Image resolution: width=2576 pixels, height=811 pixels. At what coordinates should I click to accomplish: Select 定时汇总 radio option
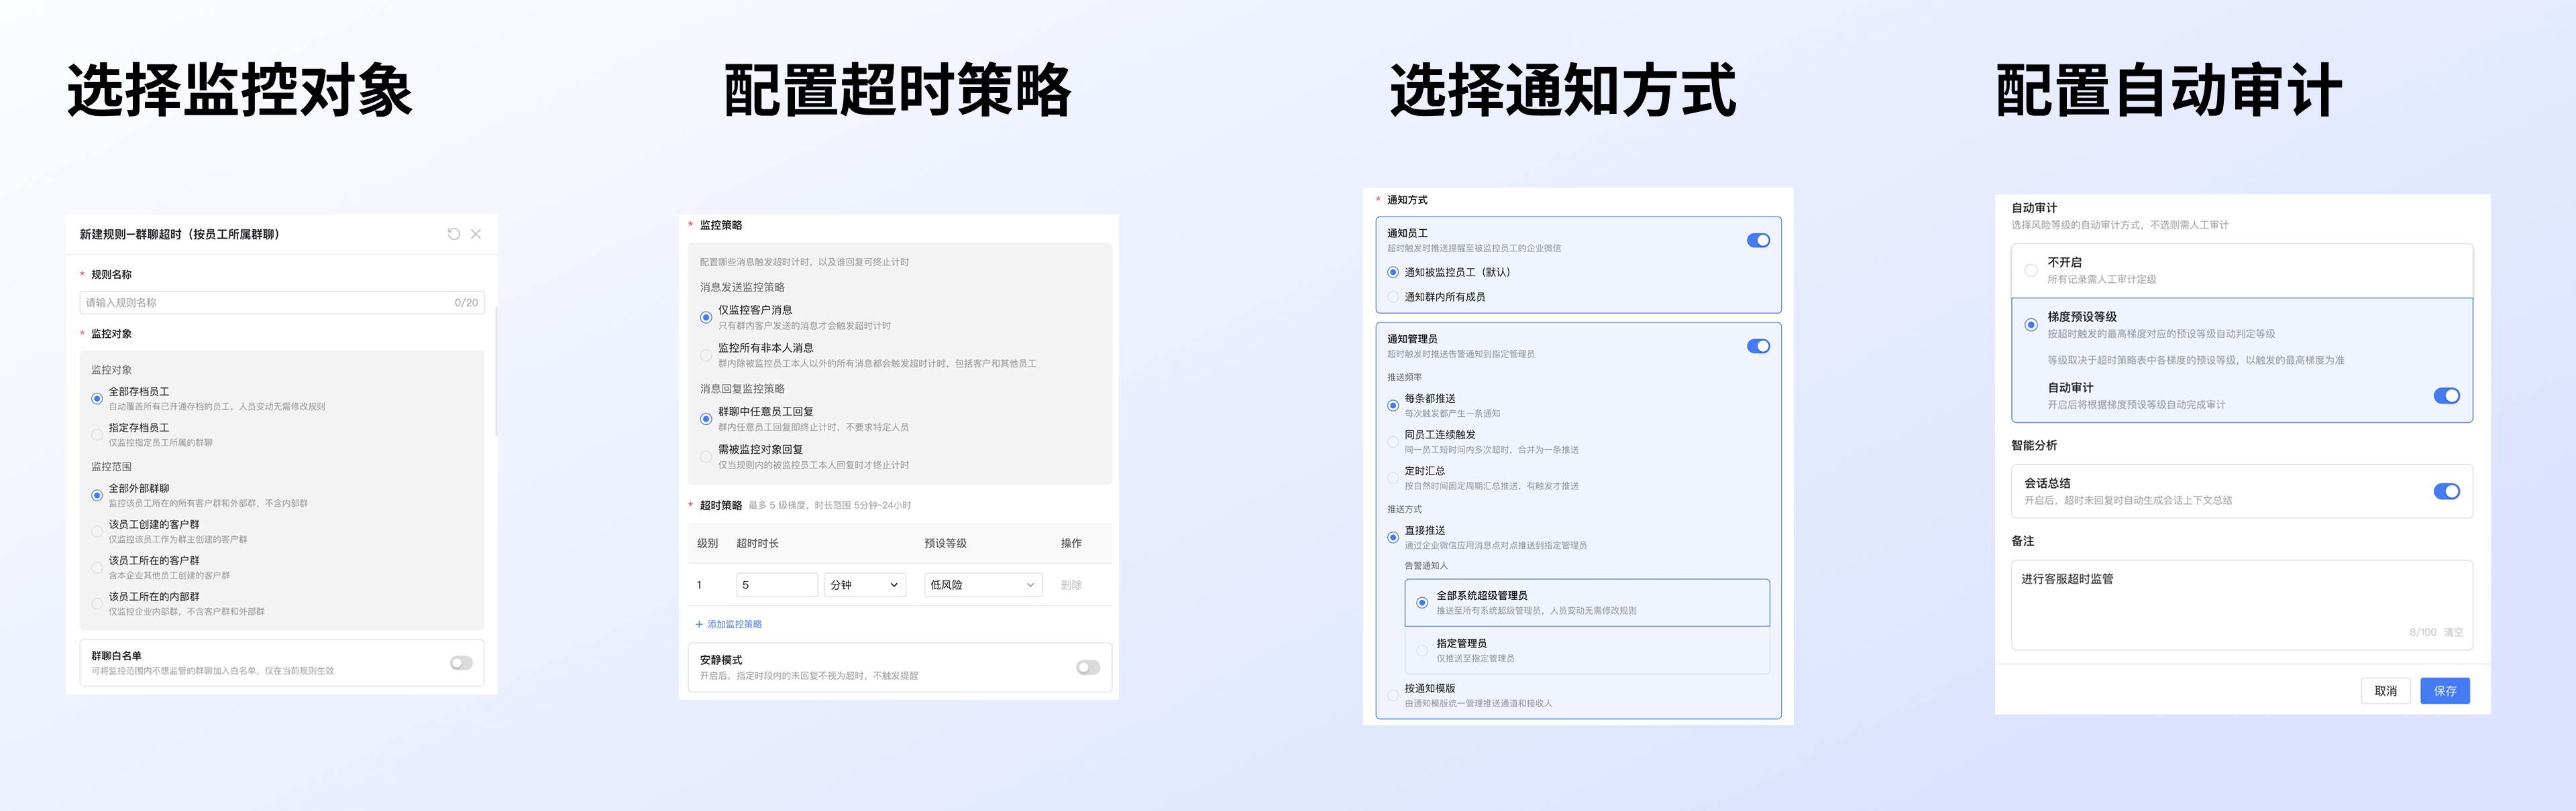click(x=1393, y=477)
